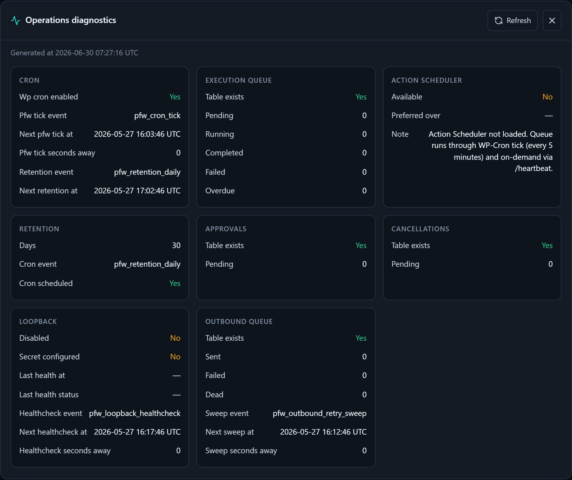Click the Last health at label
The height and width of the screenshot is (480, 572).
(42, 376)
